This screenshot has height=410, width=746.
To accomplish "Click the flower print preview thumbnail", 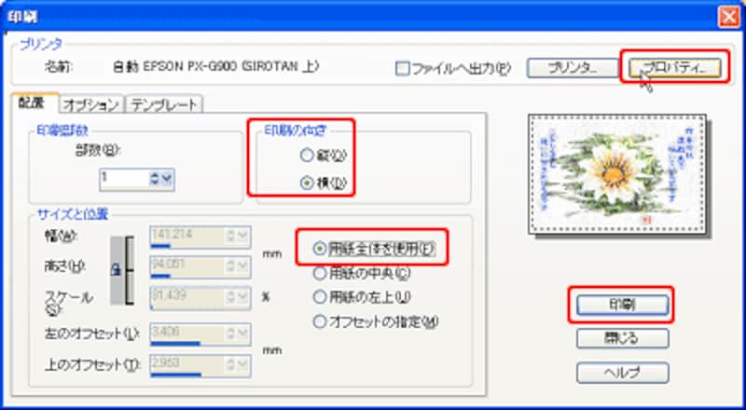I will tap(618, 174).
